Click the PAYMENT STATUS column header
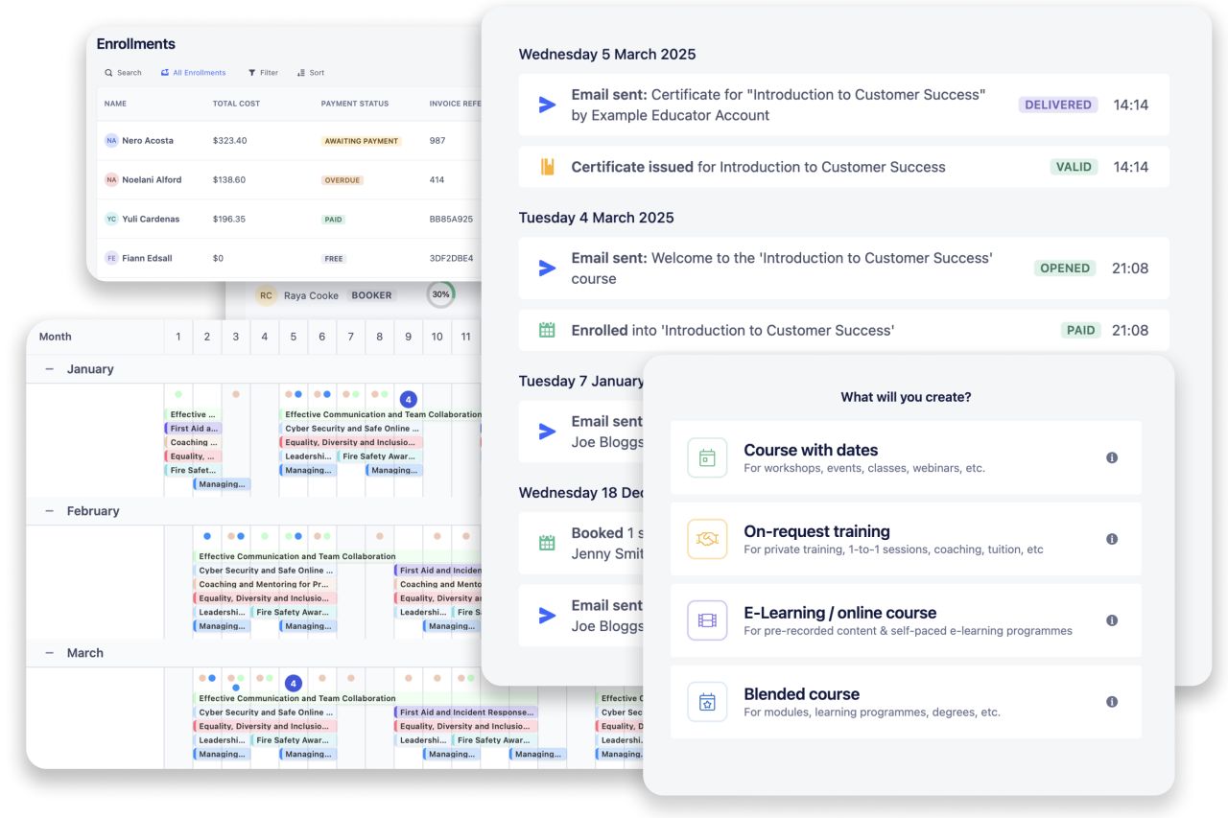The height and width of the screenshot is (818, 1228). pos(355,104)
